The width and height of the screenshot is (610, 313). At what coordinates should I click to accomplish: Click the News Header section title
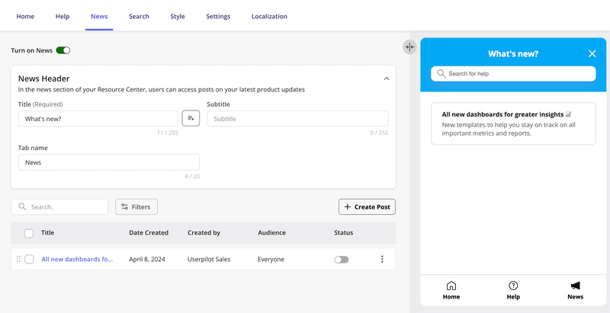(44, 78)
